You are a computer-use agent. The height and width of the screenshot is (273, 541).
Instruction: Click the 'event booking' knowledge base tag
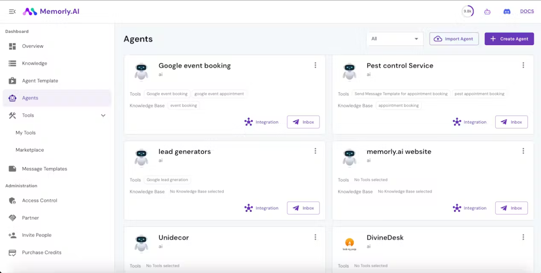(184, 106)
